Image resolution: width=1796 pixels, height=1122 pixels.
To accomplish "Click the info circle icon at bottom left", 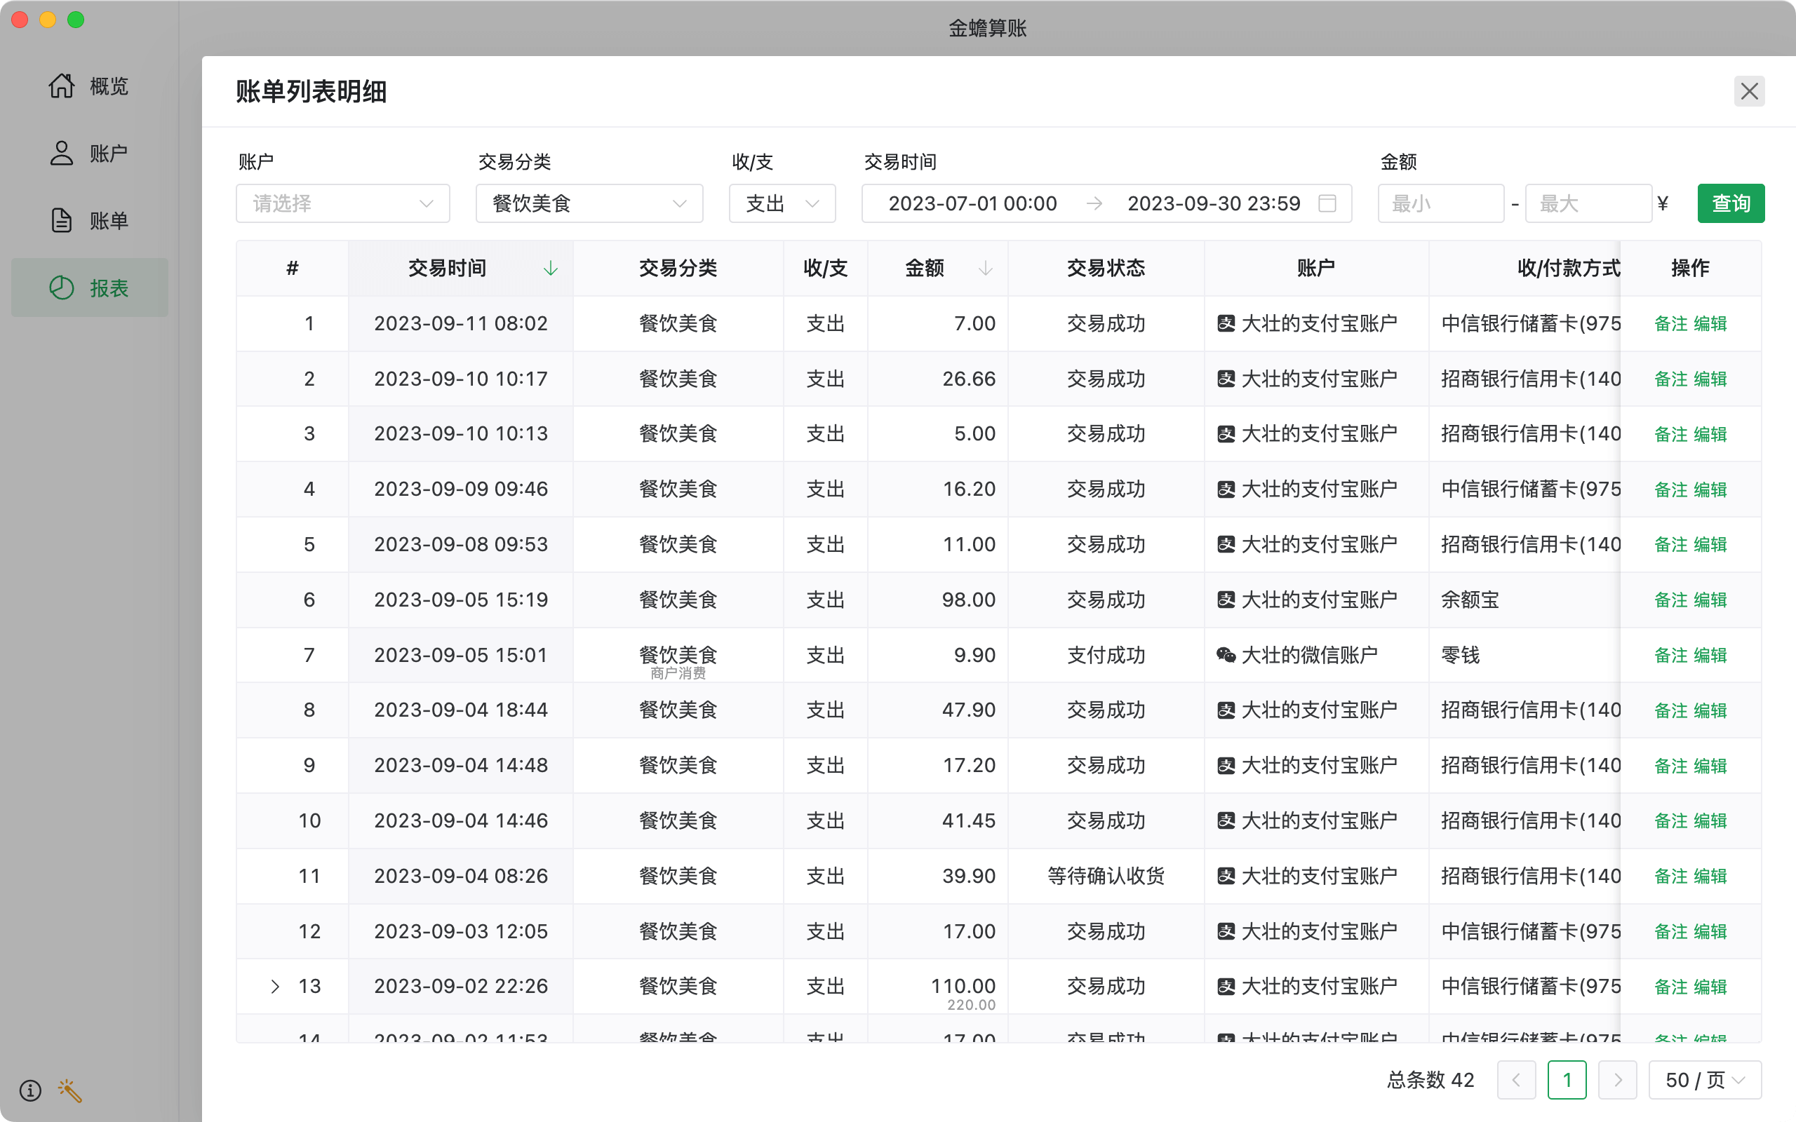I will pos(30,1090).
